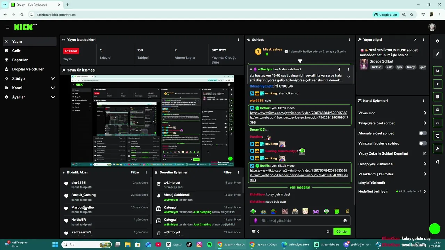This screenshot has width=445, height=250.
Task: Click the Turkish tag in Yayın bilgisi
Action: (x=376, y=67)
